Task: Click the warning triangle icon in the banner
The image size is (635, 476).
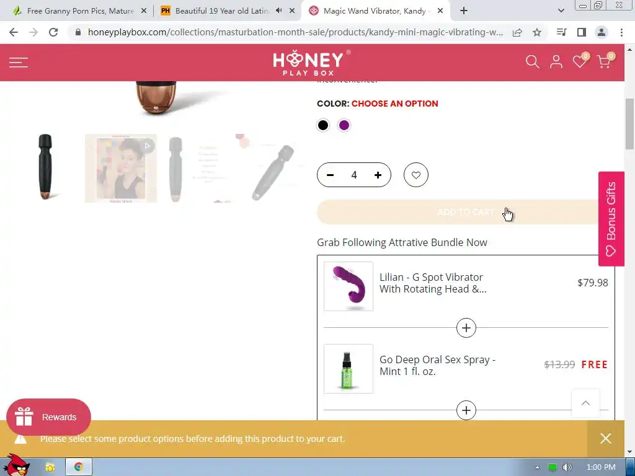Action: click(x=20, y=439)
